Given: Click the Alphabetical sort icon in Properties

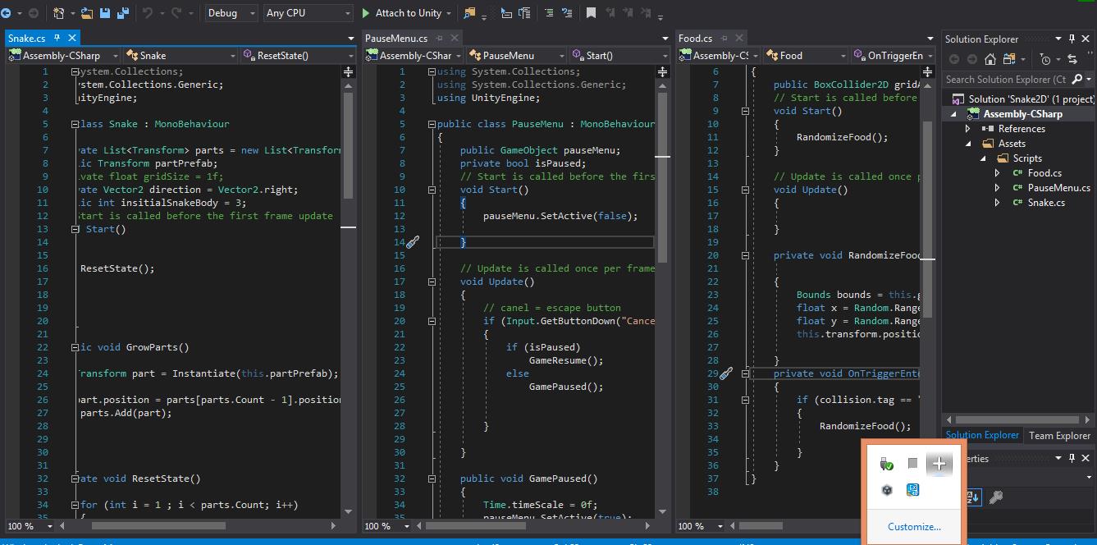Looking at the screenshot, I should point(973,497).
